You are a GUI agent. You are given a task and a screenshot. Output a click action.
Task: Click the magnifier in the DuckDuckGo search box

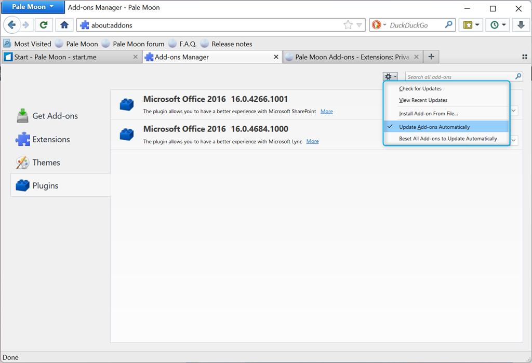pos(448,25)
